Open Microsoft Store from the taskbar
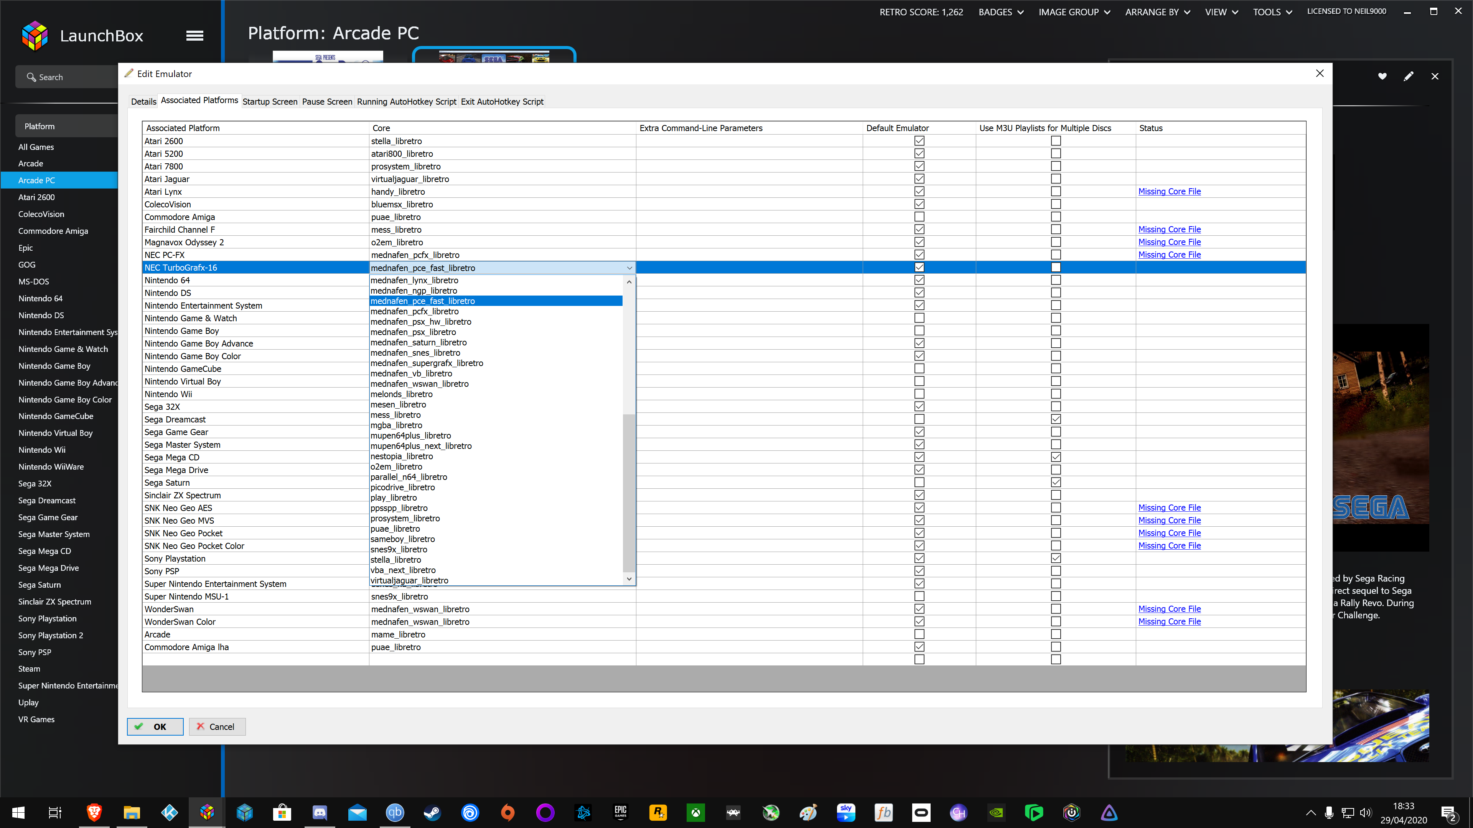 pyautogui.click(x=282, y=813)
